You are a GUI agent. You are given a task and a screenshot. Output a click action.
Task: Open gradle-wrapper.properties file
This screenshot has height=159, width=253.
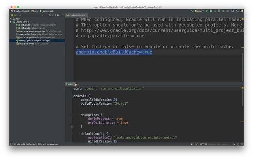(x=39, y=31)
